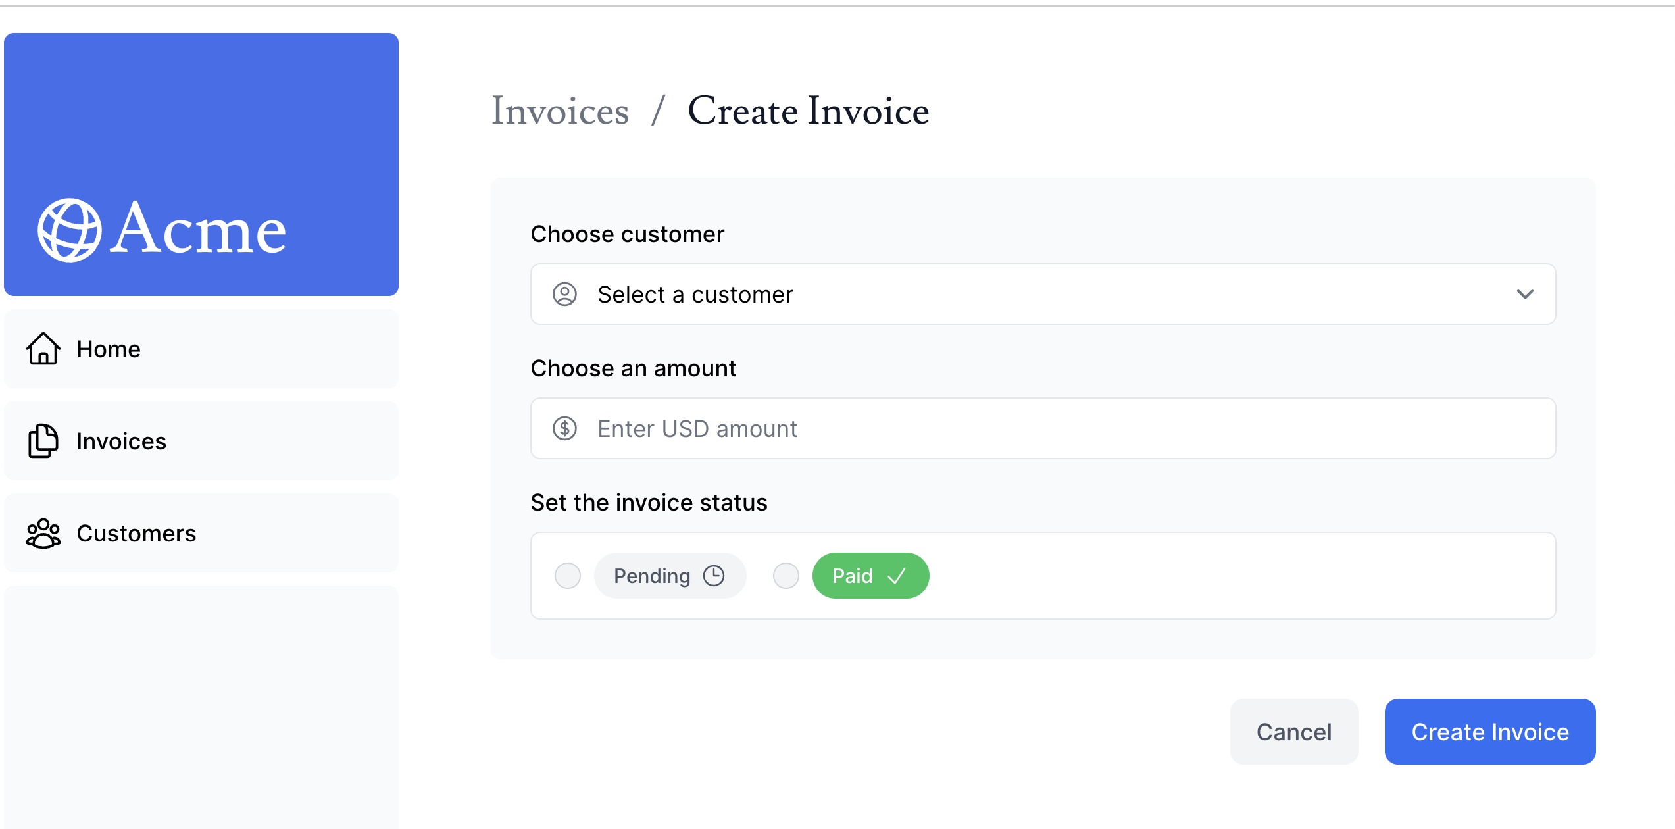The width and height of the screenshot is (1675, 829).
Task: Click the user circle icon in customer field
Action: click(x=564, y=294)
